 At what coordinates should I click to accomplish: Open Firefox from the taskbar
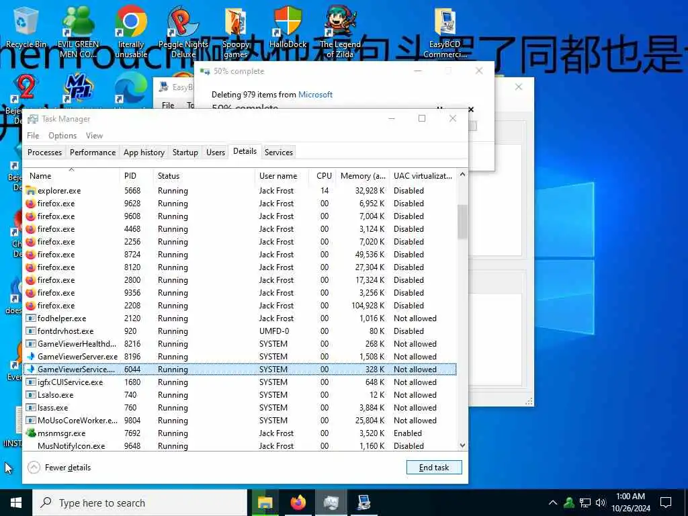298,503
